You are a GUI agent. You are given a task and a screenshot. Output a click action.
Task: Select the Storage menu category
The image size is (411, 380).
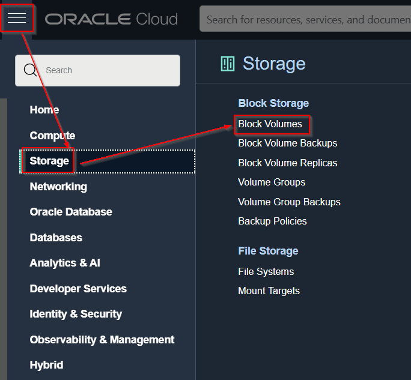[x=49, y=161]
